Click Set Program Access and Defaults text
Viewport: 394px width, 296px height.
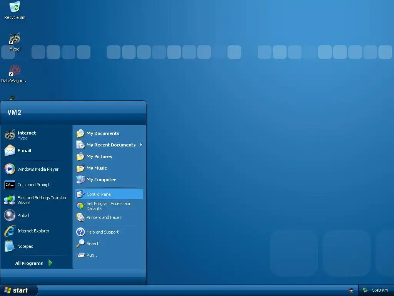point(109,206)
